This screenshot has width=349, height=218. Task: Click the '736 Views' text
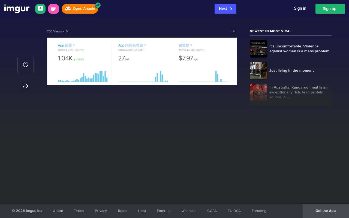click(x=54, y=31)
